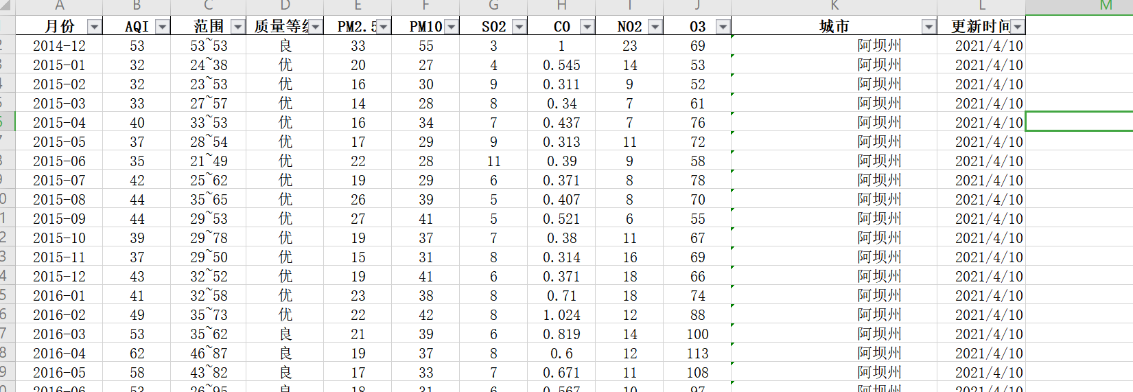This screenshot has height=392, width=1133.
Task: Open the 城市 column filter dropdown
Action: pos(929,27)
